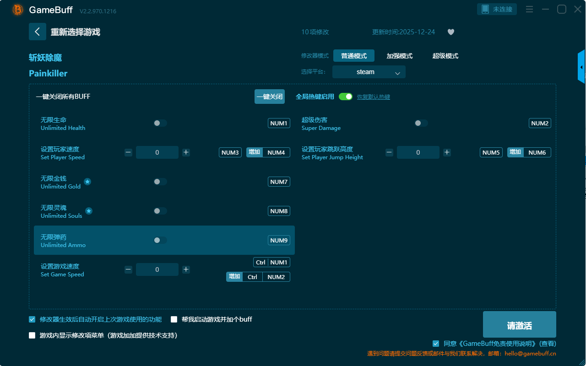Viewport: 586px width, 366px height.
Task: Click the minus icon for Jump Height
Action: pyautogui.click(x=389, y=152)
